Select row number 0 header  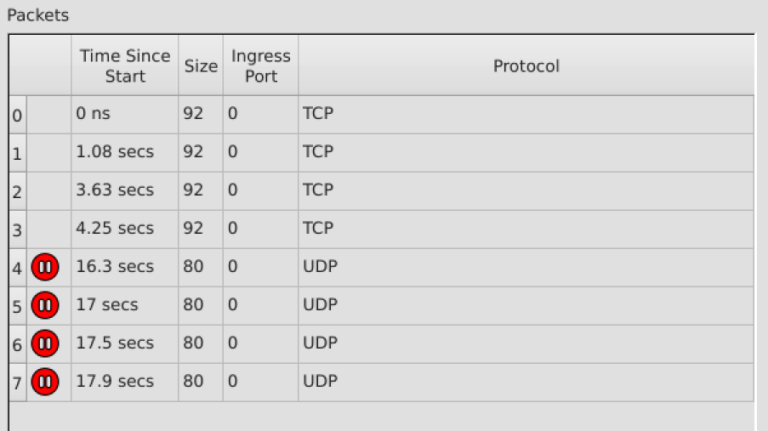[18, 115]
